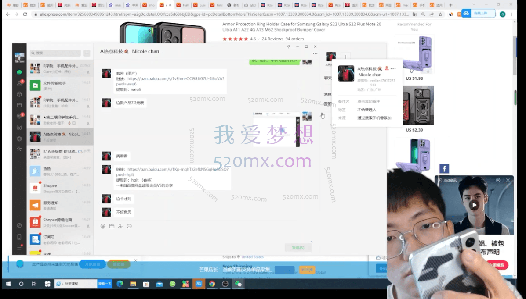Click own profile avatar in WeChat sidebar

click(19, 57)
